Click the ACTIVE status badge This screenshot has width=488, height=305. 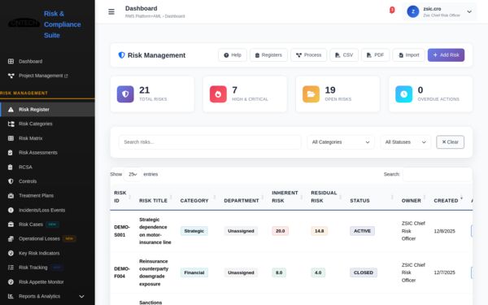coord(362,231)
